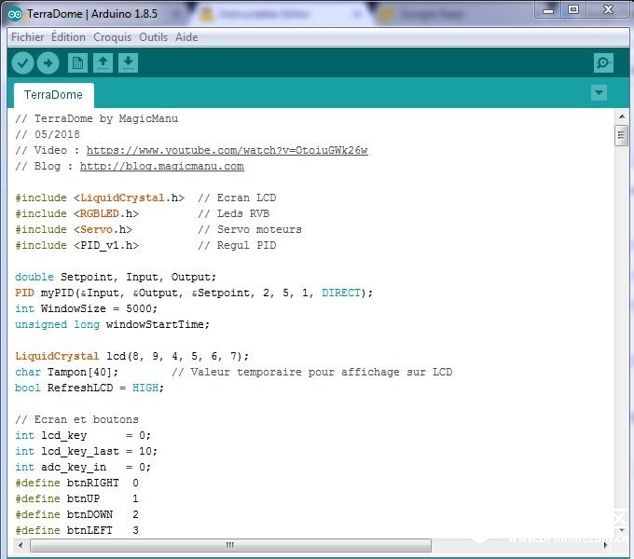Click the Servo.h include line
634x559 pixels.
click(x=74, y=229)
